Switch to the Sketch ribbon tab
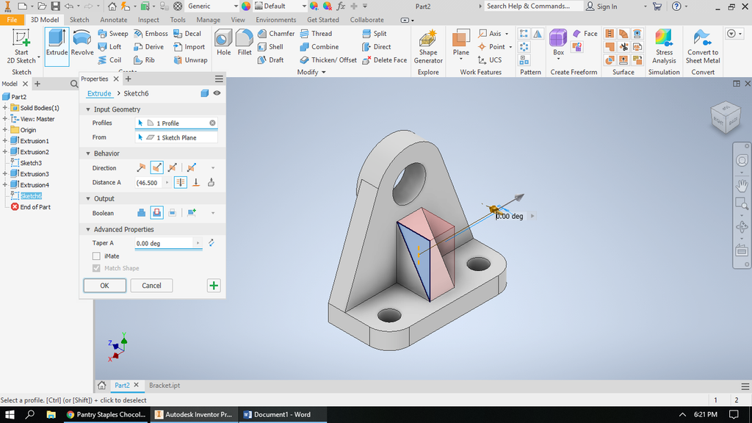This screenshot has height=423, width=752. tap(79, 20)
